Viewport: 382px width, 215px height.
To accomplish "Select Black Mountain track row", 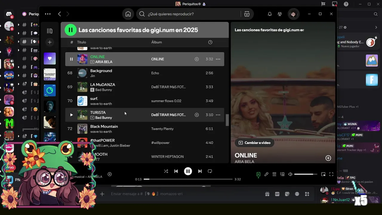I will click(x=145, y=129).
